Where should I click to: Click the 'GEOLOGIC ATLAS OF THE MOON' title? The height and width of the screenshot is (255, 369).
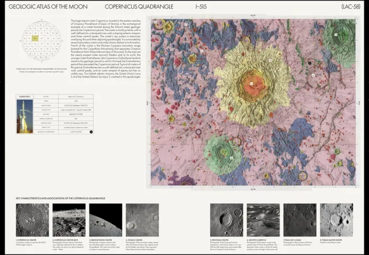pos(48,6)
